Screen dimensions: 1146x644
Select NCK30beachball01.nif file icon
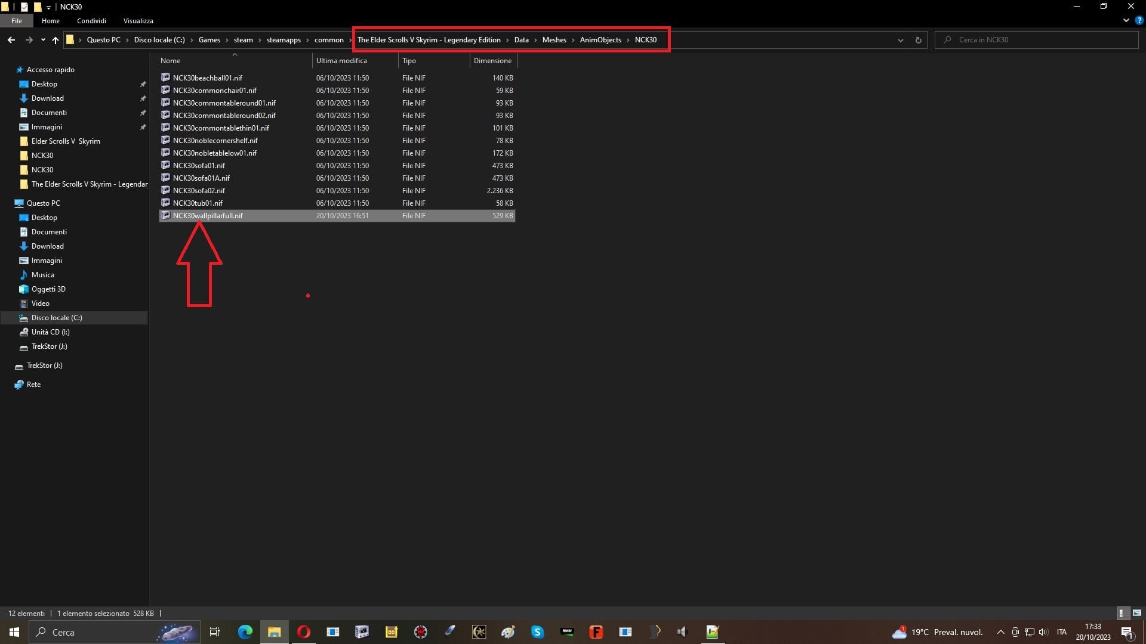click(x=165, y=78)
